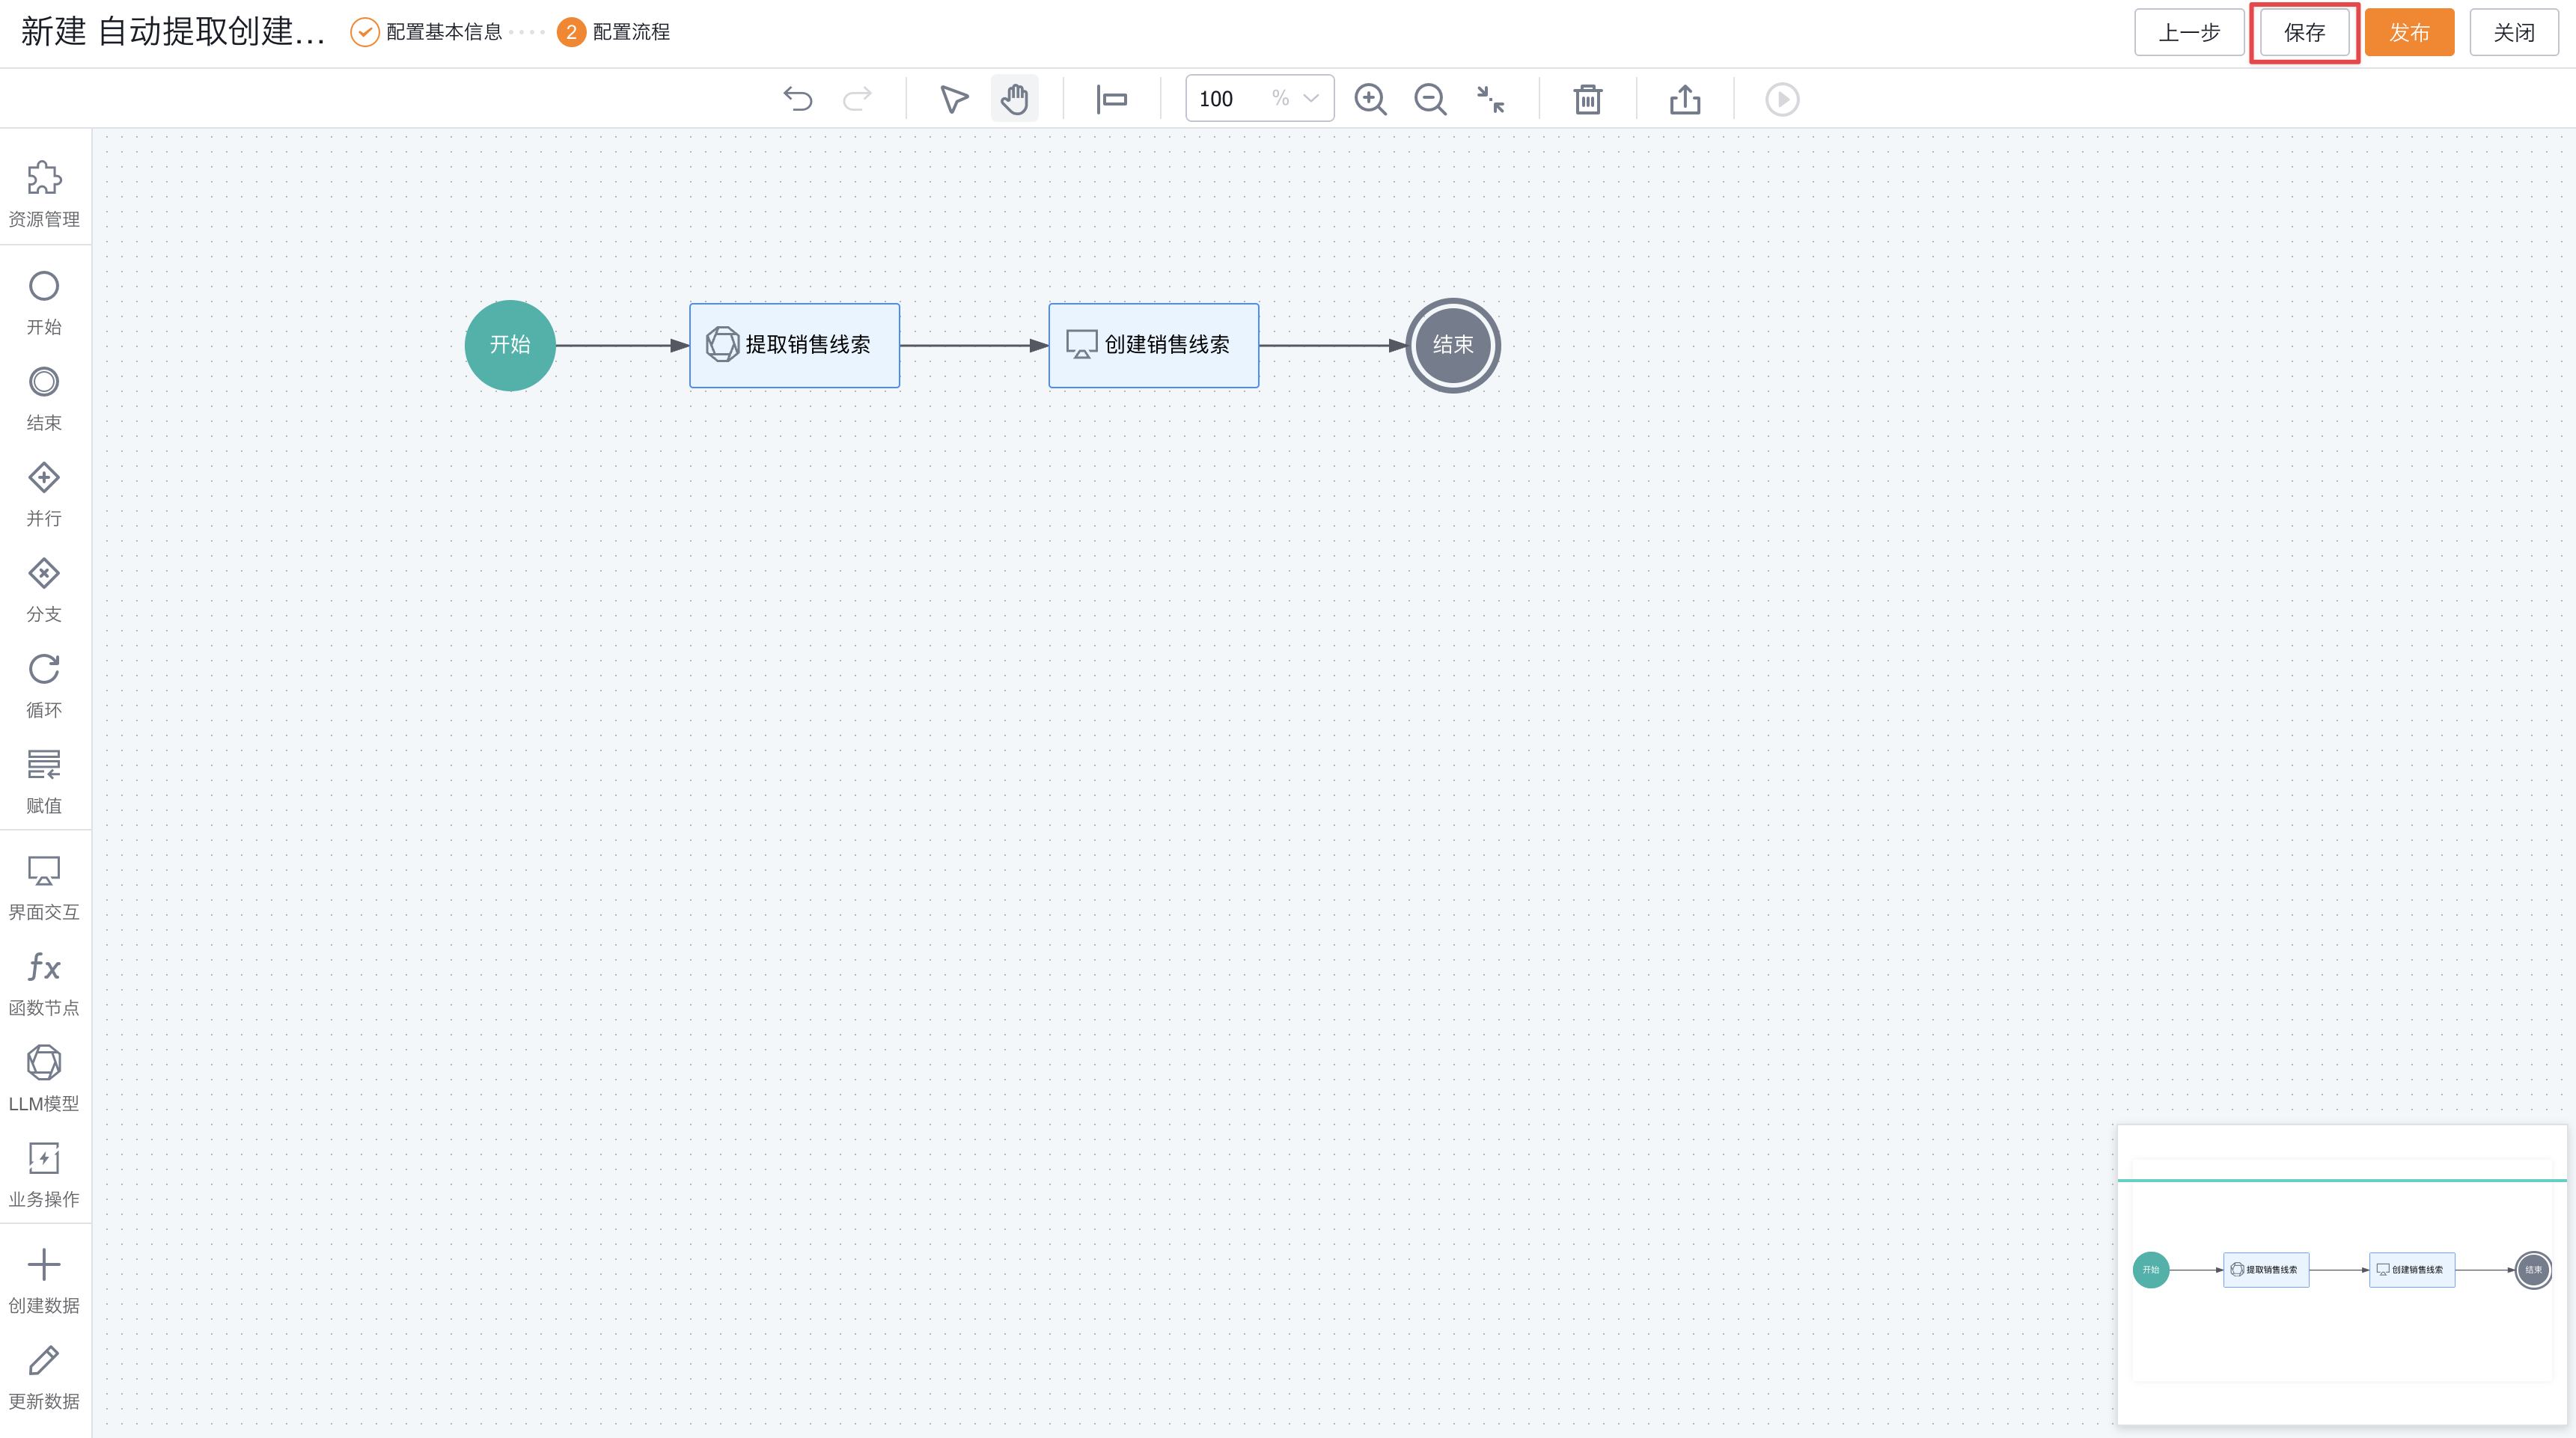Click the export share icon
Image resolution: width=2576 pixels, height=1438 pixels.
pos(1684,99)
